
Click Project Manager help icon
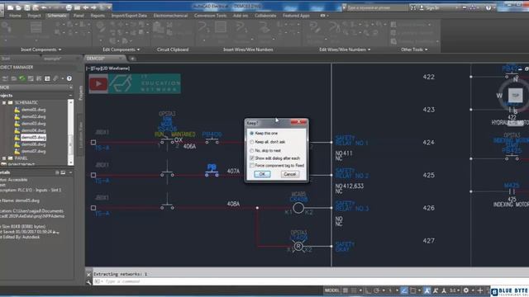click(x=69, y=78)
